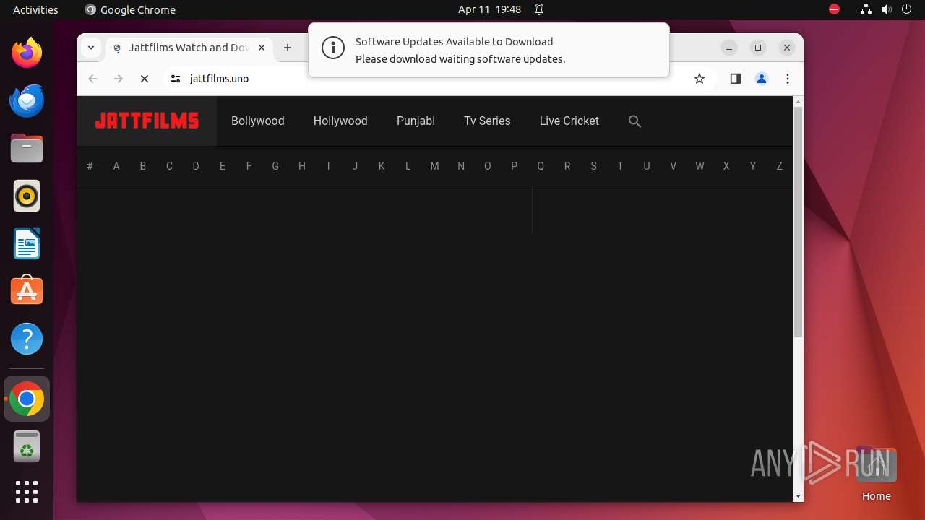
Task: Close the Jattfilms tab
Action: [x=262, y=48]
